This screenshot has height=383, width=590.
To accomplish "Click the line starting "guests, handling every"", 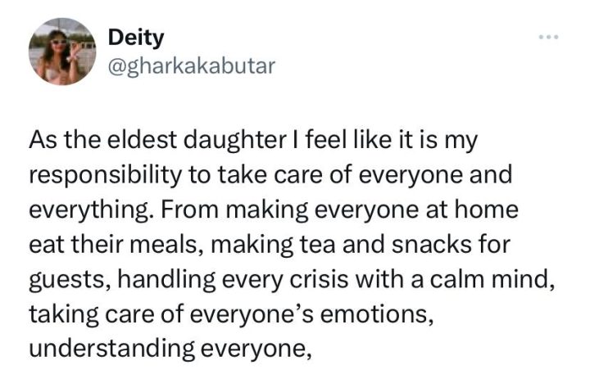I will (292, 280).
